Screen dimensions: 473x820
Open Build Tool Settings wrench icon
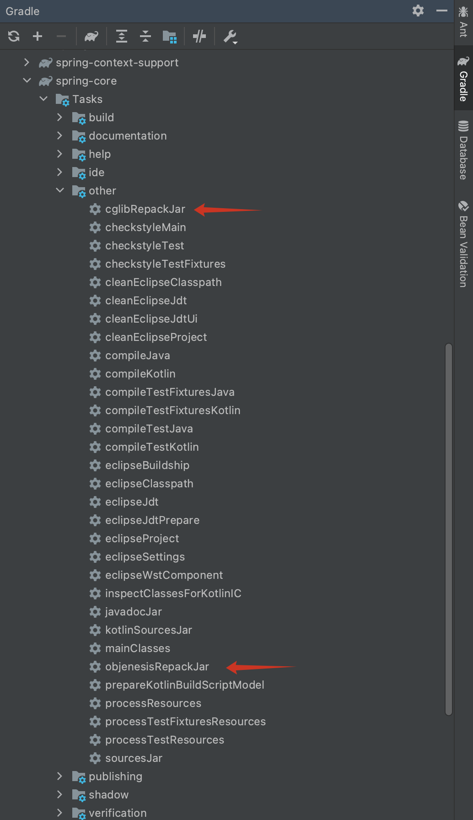click(230, 36)
